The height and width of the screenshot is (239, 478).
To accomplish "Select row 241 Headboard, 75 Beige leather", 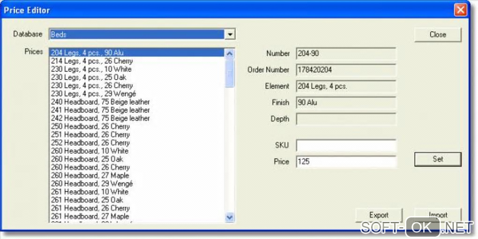I will coord(137,110).
